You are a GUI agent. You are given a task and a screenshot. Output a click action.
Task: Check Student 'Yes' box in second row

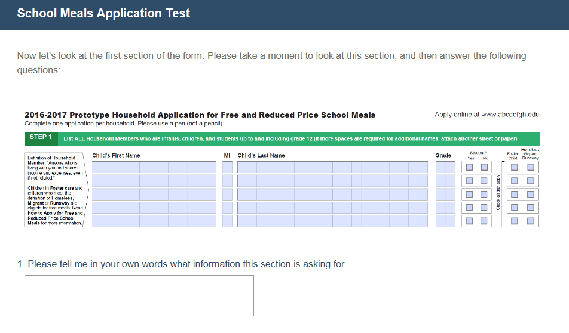[x=469, y=181]
